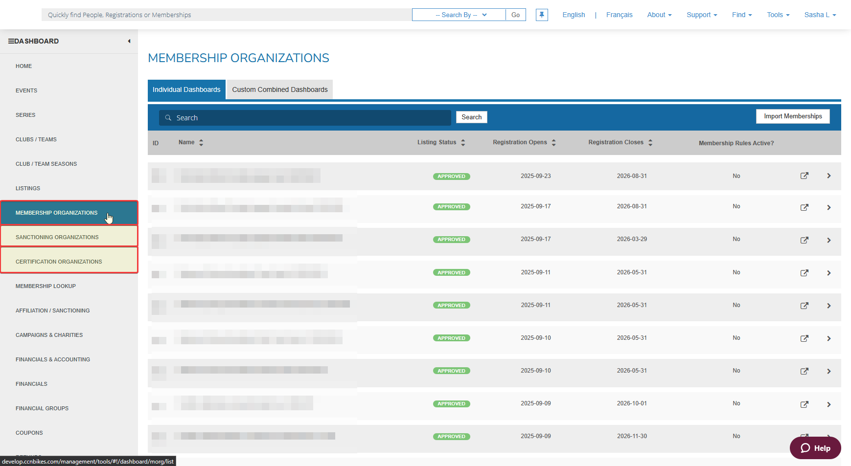Viewport: 851px width, 466px height.
Task: Select Sanctioning Organizations in sidebar
Action: [x=57, y=237]
